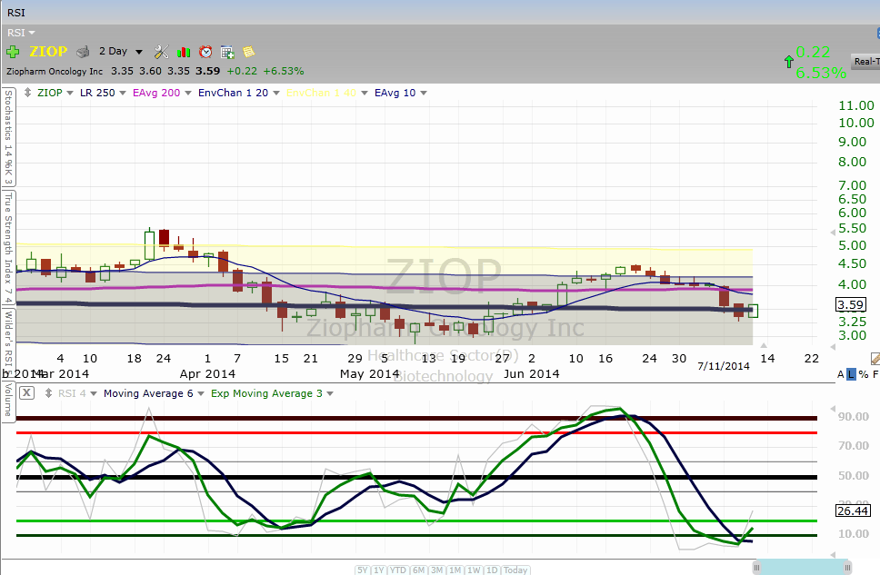880x575 pixels.
Task: Click the pencil drawing icon at chart edge
Action: click(x=875, y=359)
